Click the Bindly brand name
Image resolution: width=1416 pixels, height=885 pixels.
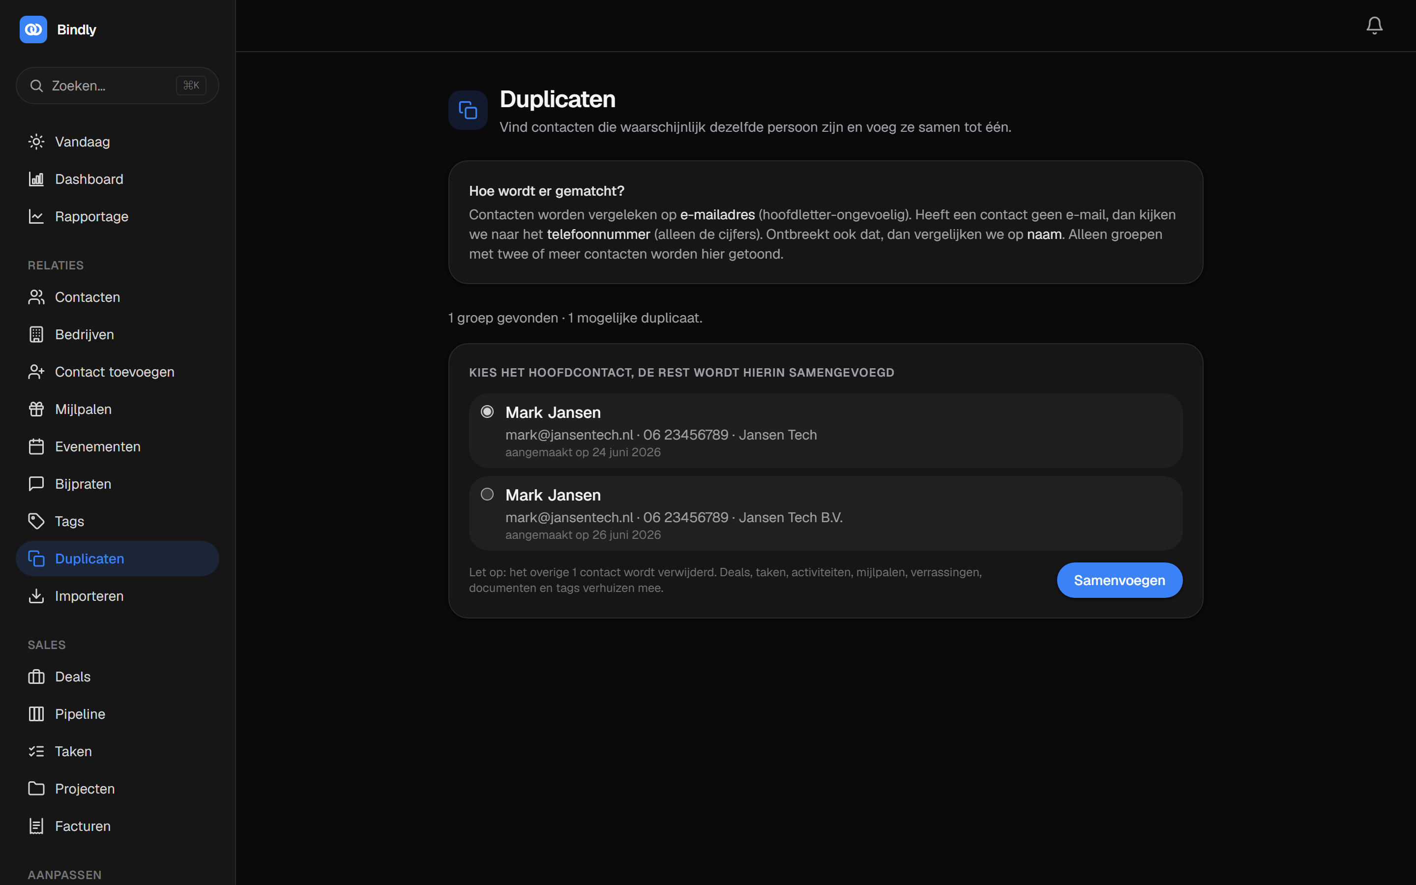click(77, 30)
